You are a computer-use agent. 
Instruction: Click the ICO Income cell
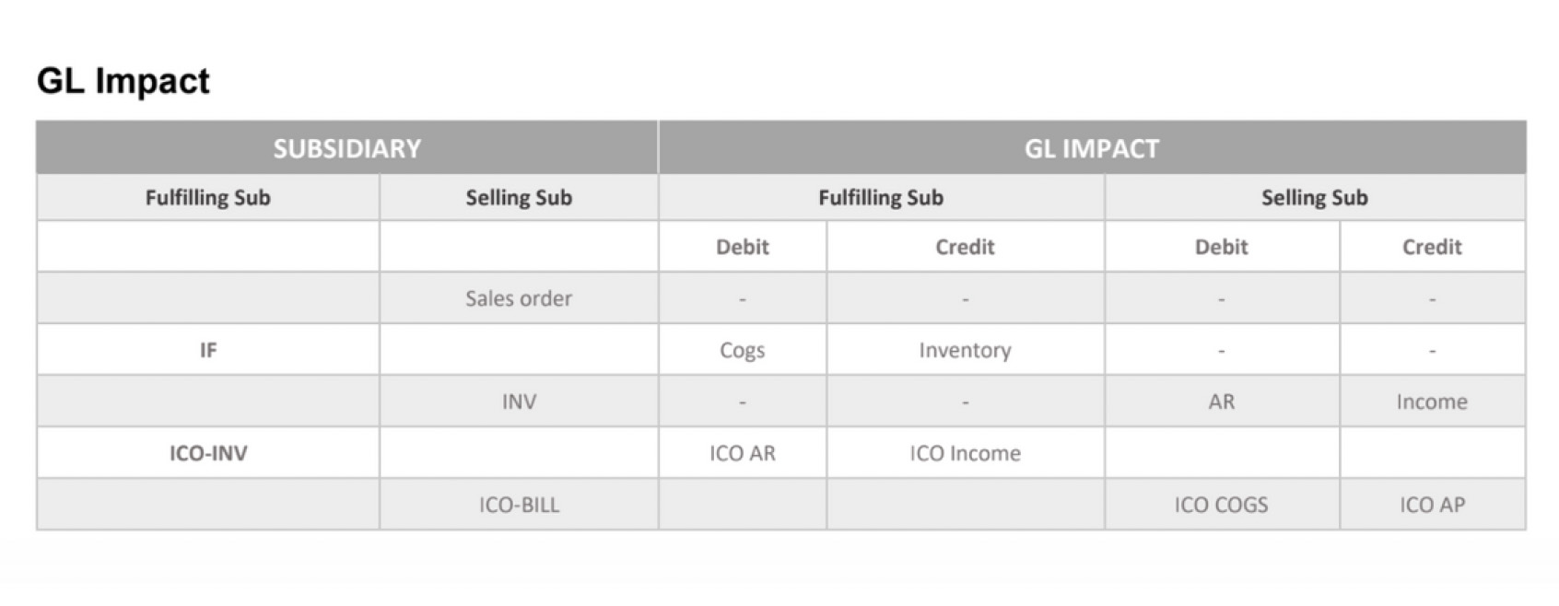coord(965,453)
